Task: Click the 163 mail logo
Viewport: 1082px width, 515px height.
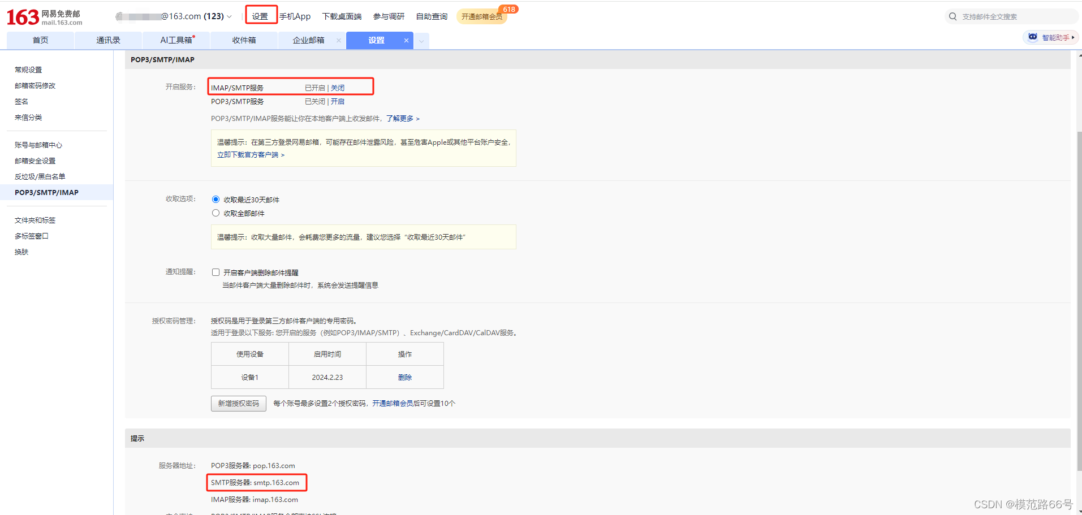Action: (x=44, y=17)
